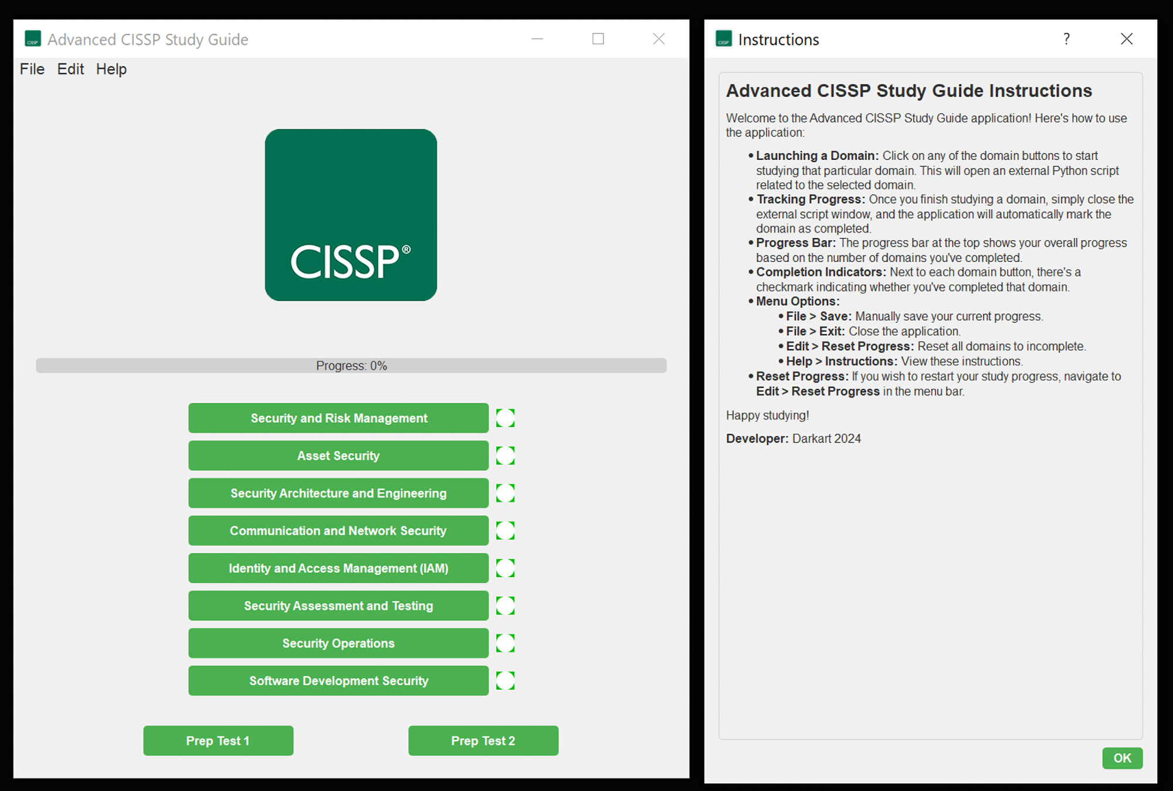Start Prep Test 1
The width and height of the screenshot is (1173, 791).
point(218,741)
